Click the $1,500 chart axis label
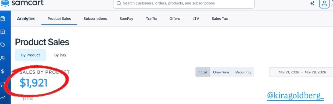The image size is (333, 104). tap(28, 99)
